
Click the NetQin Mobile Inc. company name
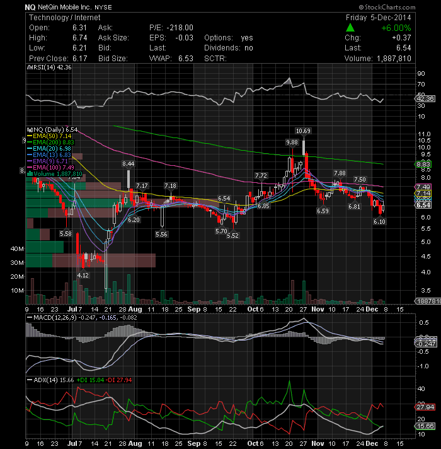(64, 7)
